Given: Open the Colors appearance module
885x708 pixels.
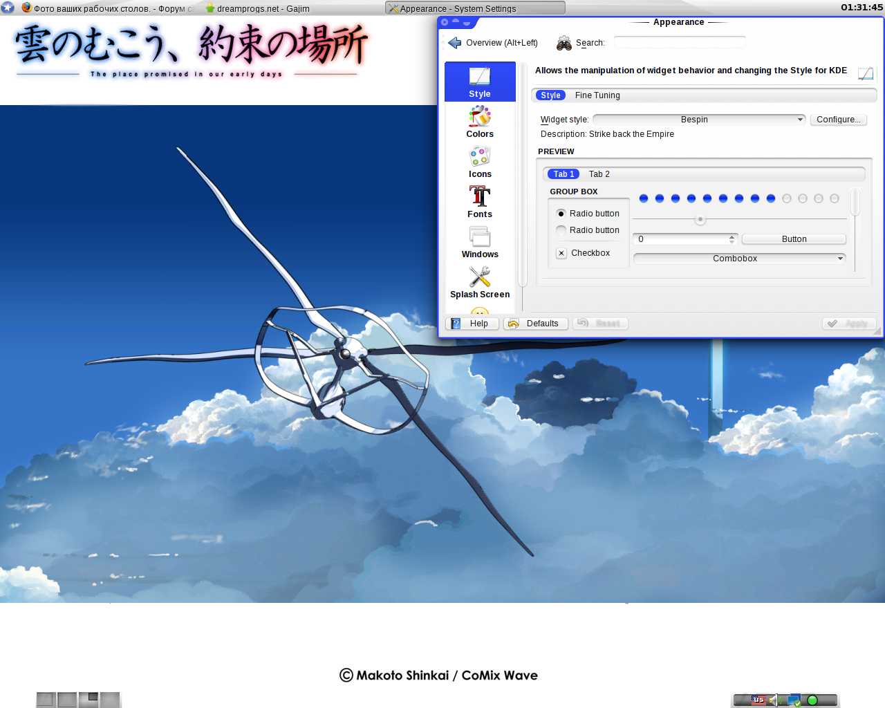Looking at the screenshot, I should (x=480, y=122).
